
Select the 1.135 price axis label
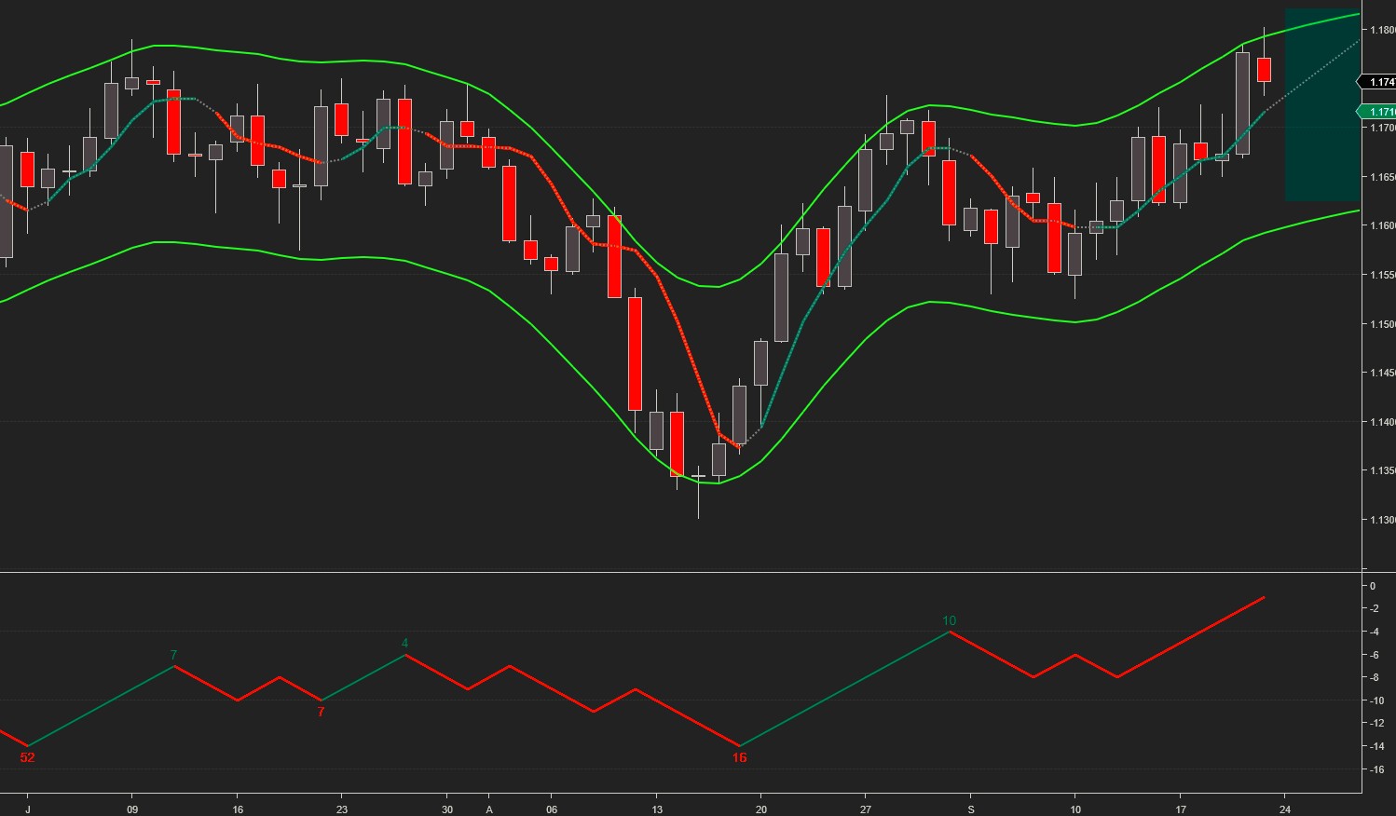(x=1382, y=470)
